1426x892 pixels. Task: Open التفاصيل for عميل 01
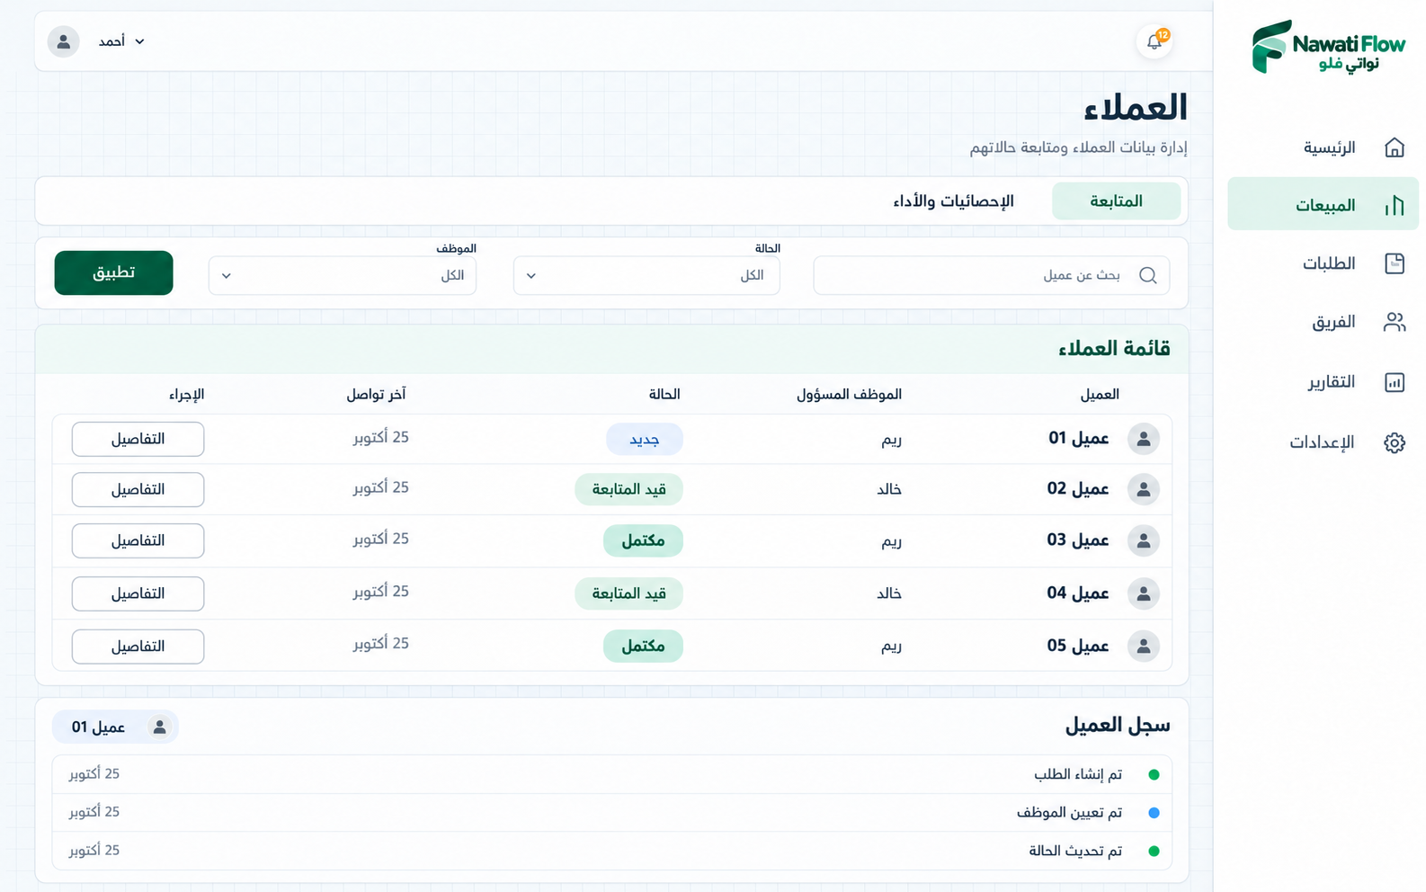(138, 439)
